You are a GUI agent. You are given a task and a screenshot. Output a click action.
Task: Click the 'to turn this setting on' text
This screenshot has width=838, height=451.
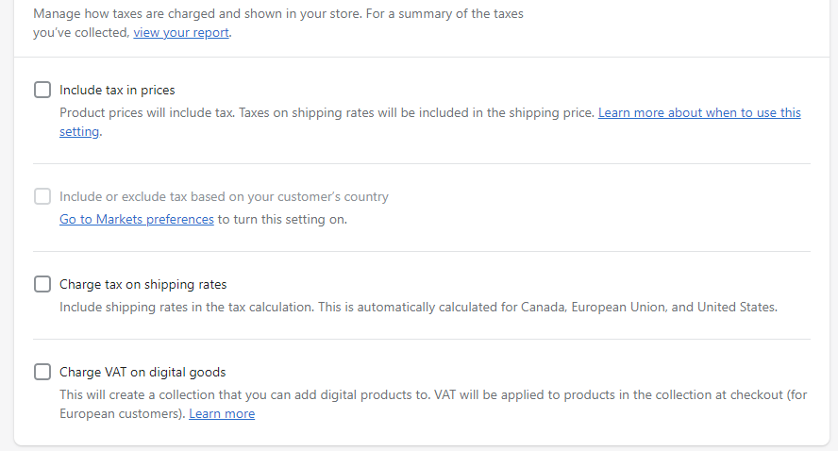(282, 219)
